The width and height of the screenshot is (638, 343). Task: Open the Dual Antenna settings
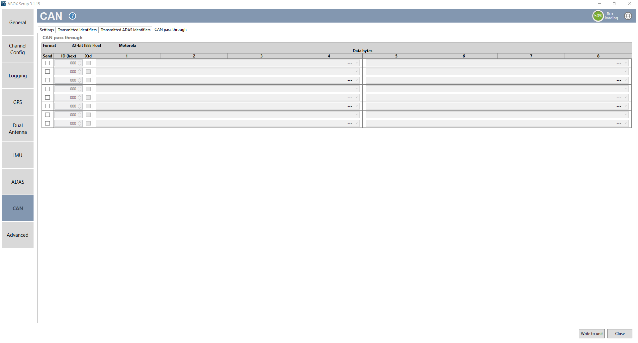pyautogui.click(x=18, y=129)
